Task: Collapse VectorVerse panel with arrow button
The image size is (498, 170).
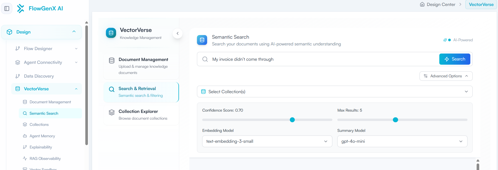Action: click(x=177, y=33)
